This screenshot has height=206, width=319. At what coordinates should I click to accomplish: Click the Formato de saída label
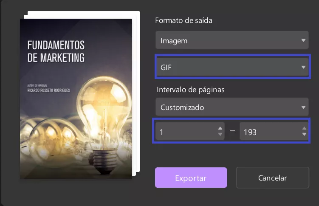coord(183,20)
